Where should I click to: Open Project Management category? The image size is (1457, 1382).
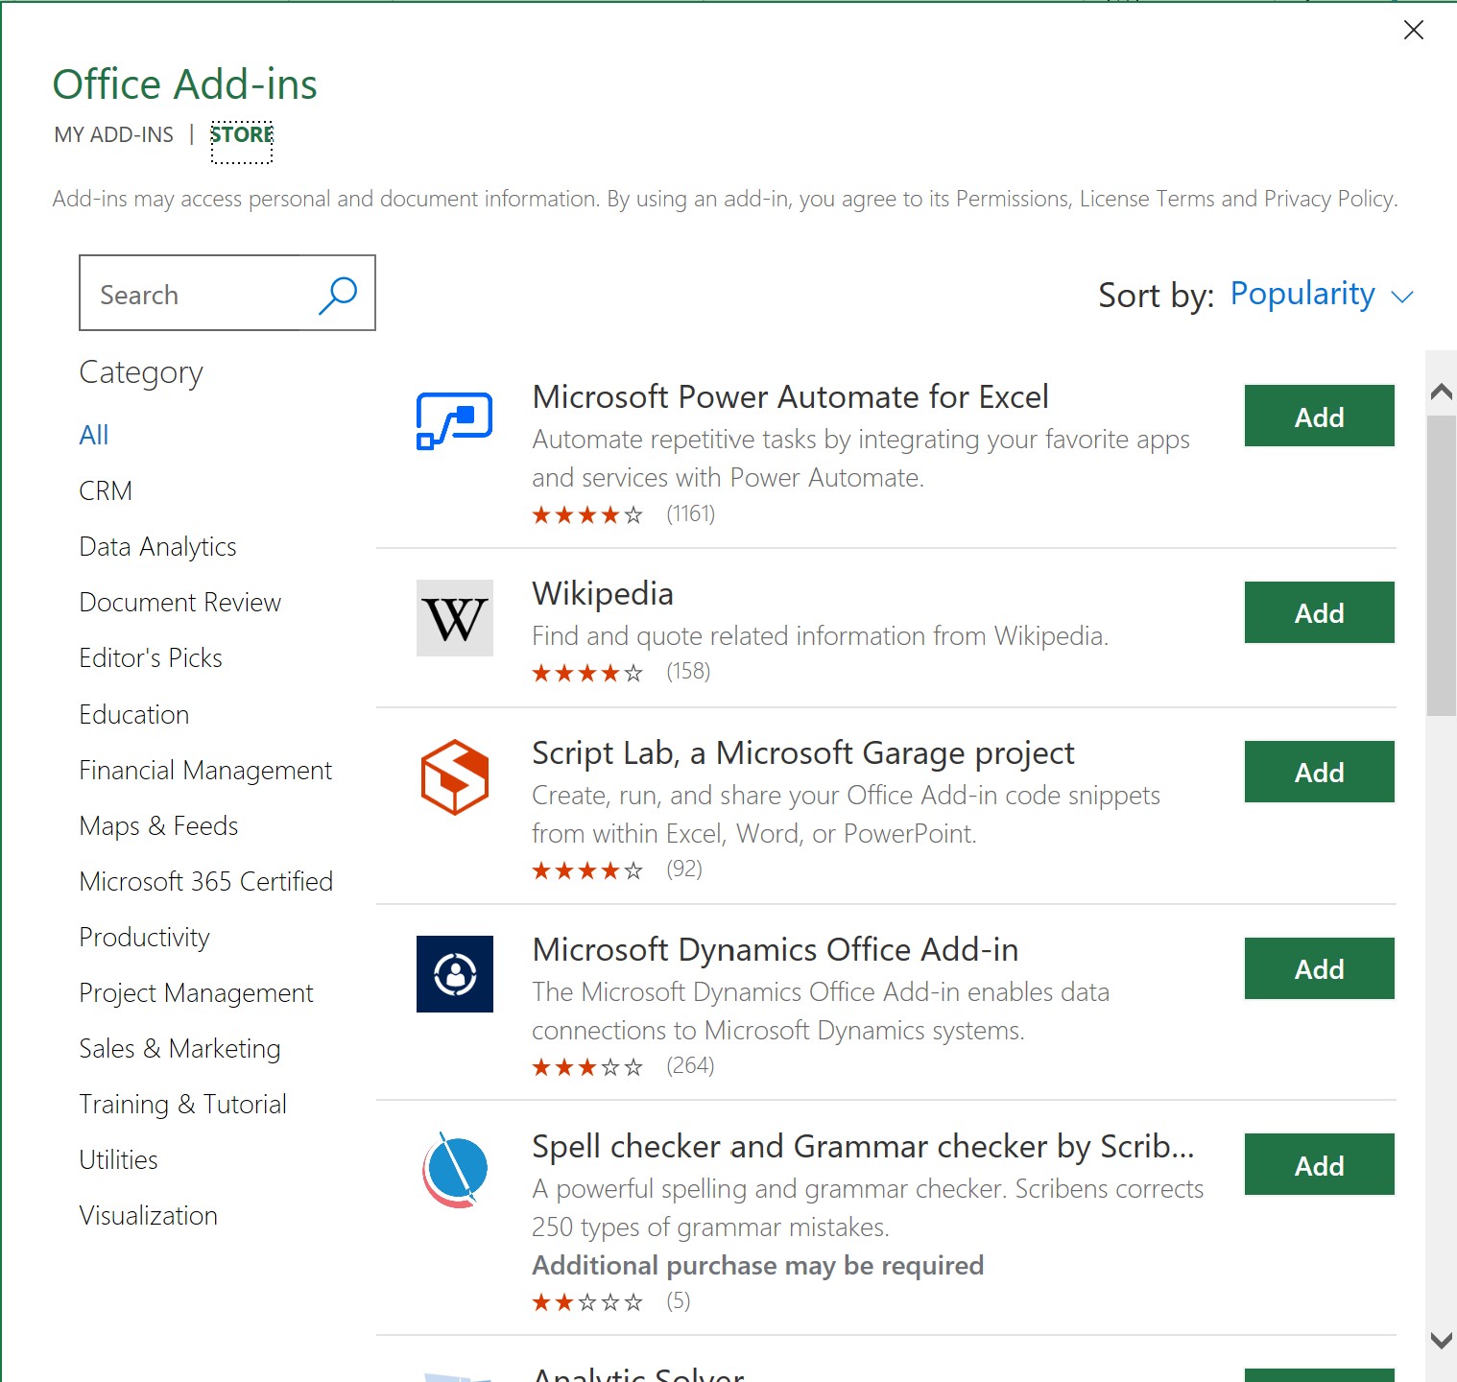[196, 993]
